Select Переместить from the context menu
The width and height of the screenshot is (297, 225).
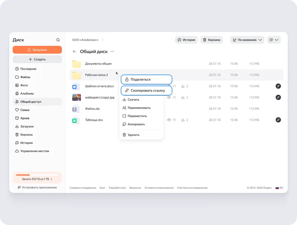click(141, 116)
